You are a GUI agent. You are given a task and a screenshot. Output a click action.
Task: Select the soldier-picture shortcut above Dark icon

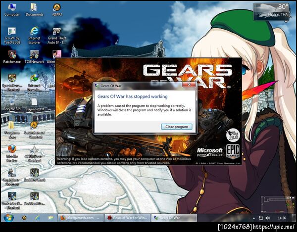pos(12,177)
